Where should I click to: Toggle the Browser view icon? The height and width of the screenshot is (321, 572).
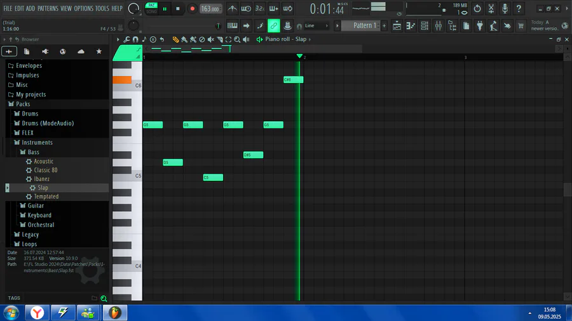[x=453, y=26]
